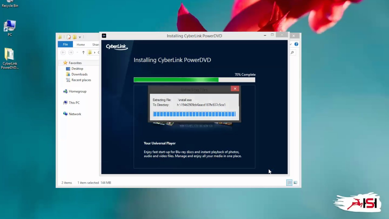Select the CyberLink PowerDVD folder on desktop
This screenshot has height=219, width=389.
(x=10, y=58)
